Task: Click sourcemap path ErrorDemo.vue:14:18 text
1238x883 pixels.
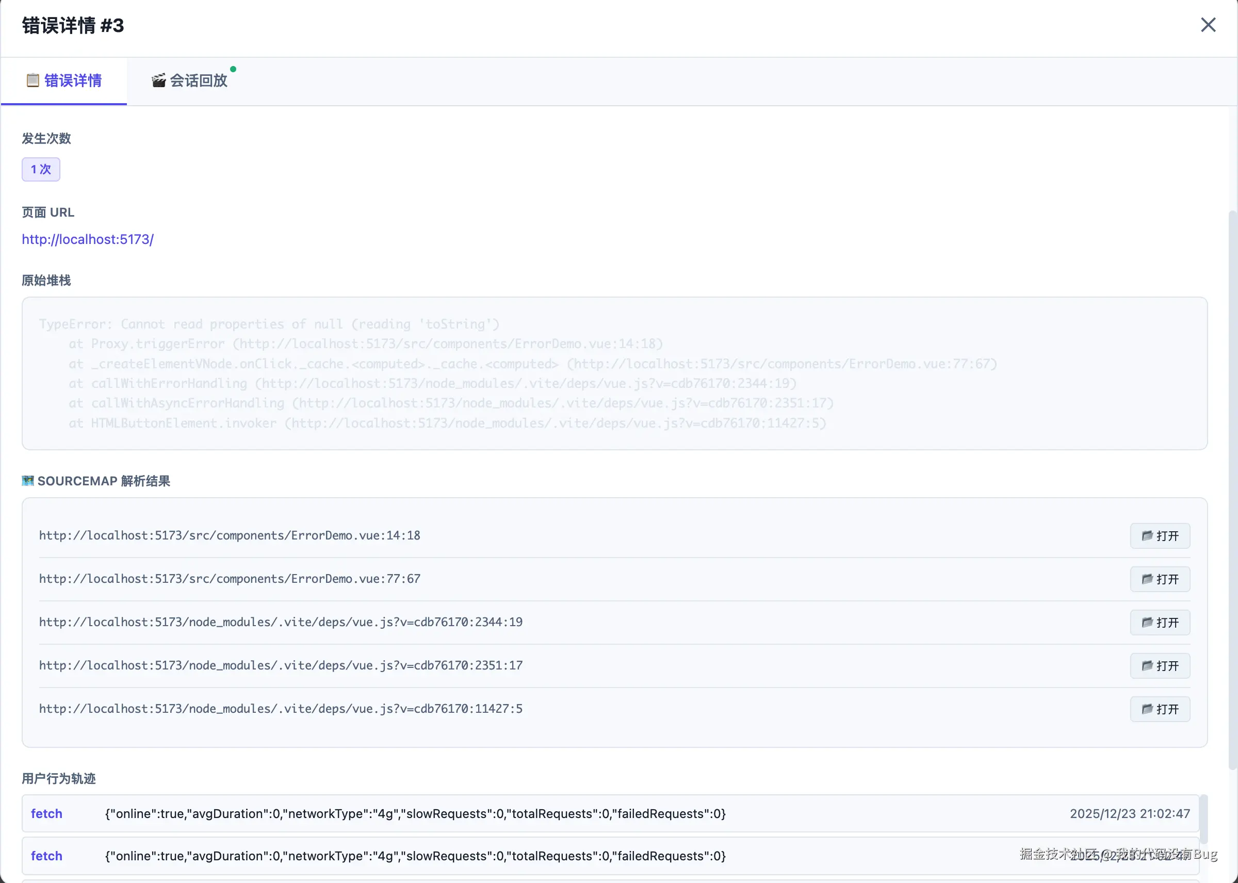Action: tap(230, 535)
